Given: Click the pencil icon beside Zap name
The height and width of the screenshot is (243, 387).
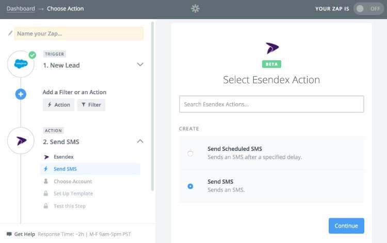Looking at the screenshot, I should pyautogui.click(x=10, y=33).
